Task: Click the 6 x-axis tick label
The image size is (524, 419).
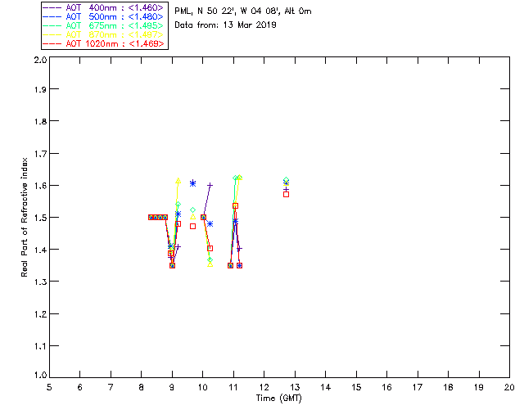Action: pos(79,387)
